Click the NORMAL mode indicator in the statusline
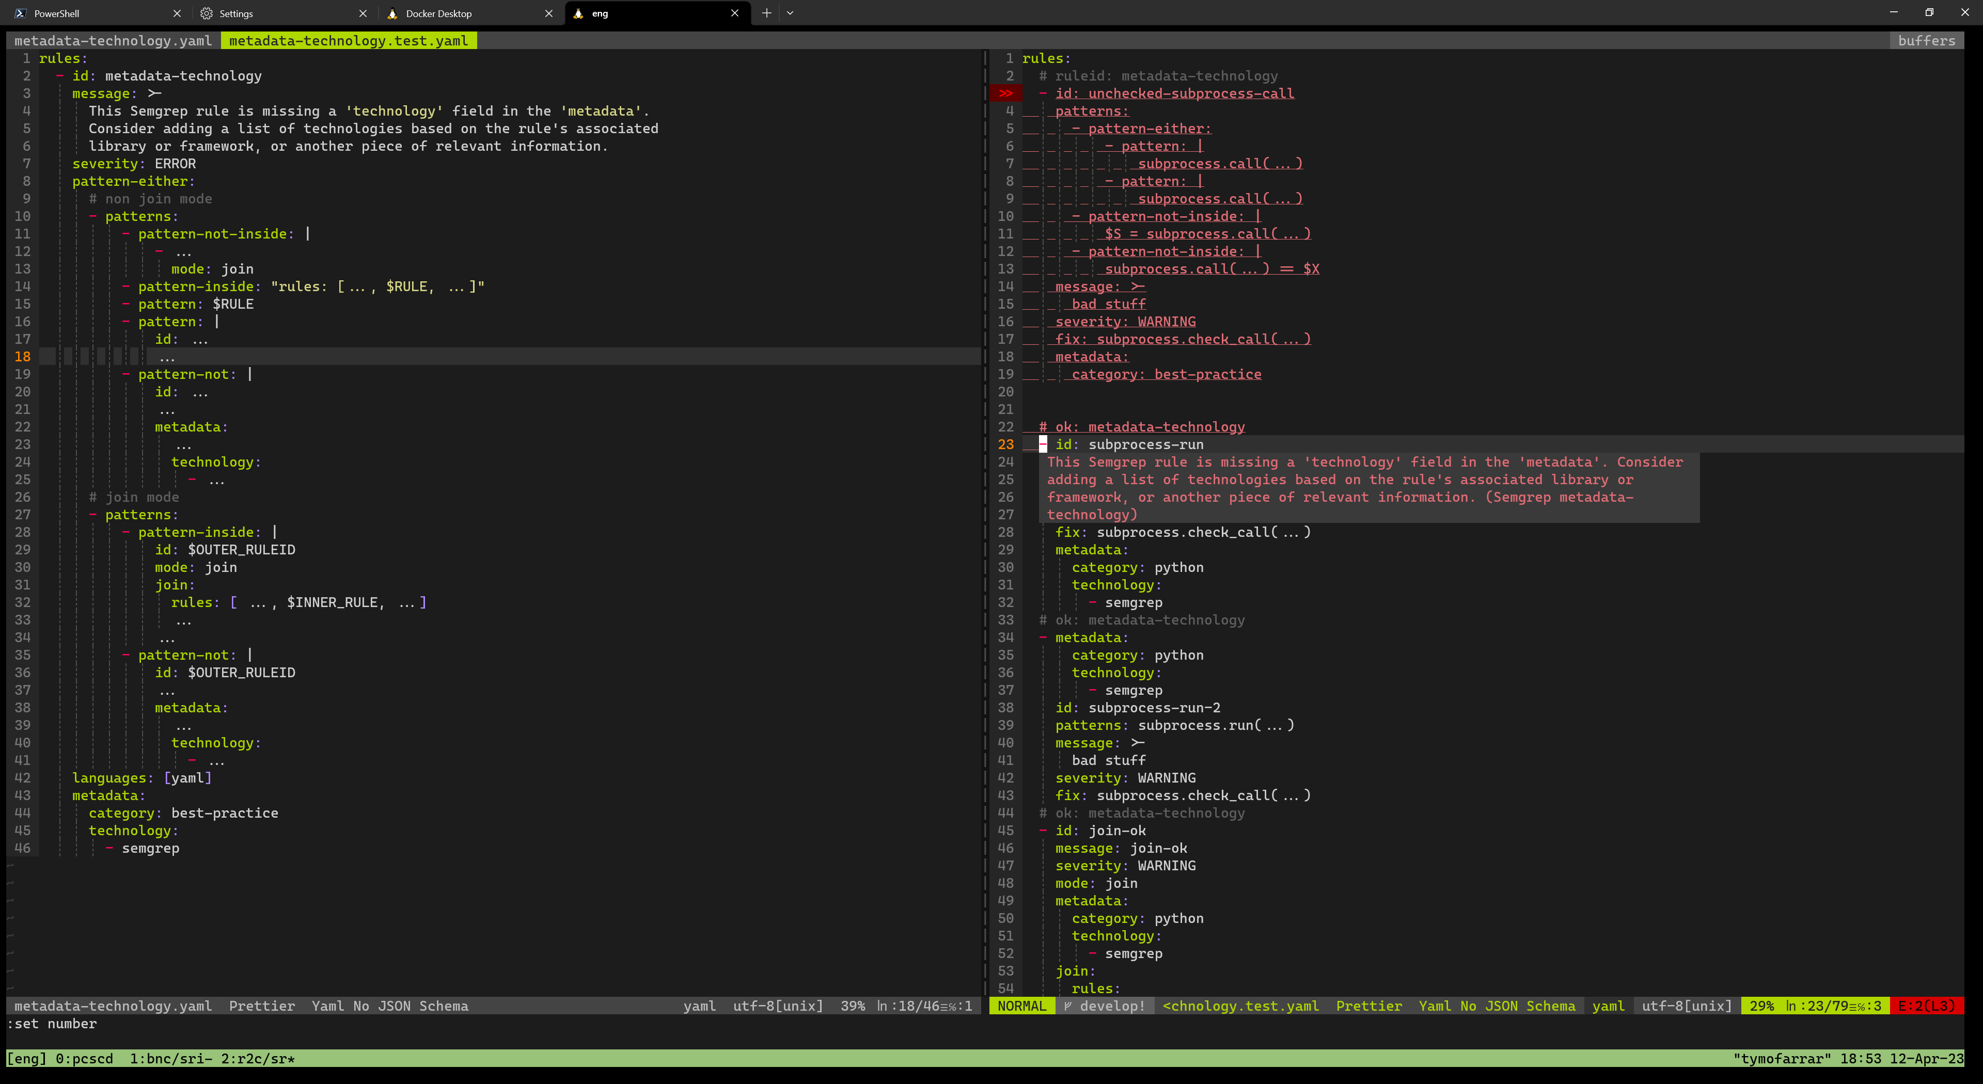 (x=1021, y=1006)
